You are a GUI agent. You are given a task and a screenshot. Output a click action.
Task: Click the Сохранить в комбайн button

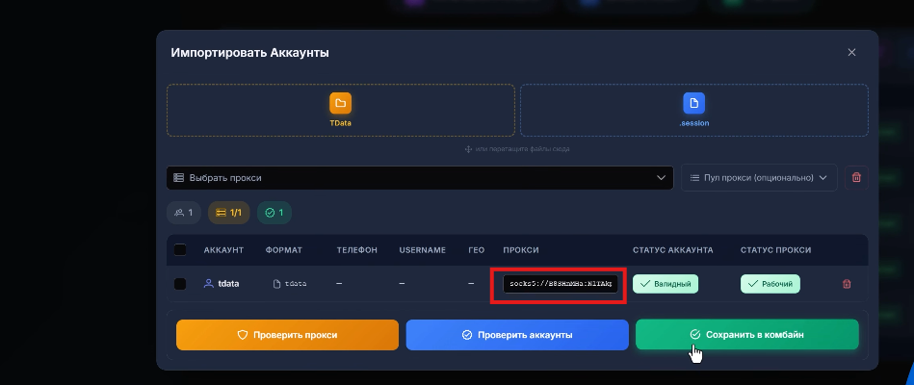pos(746,335)
